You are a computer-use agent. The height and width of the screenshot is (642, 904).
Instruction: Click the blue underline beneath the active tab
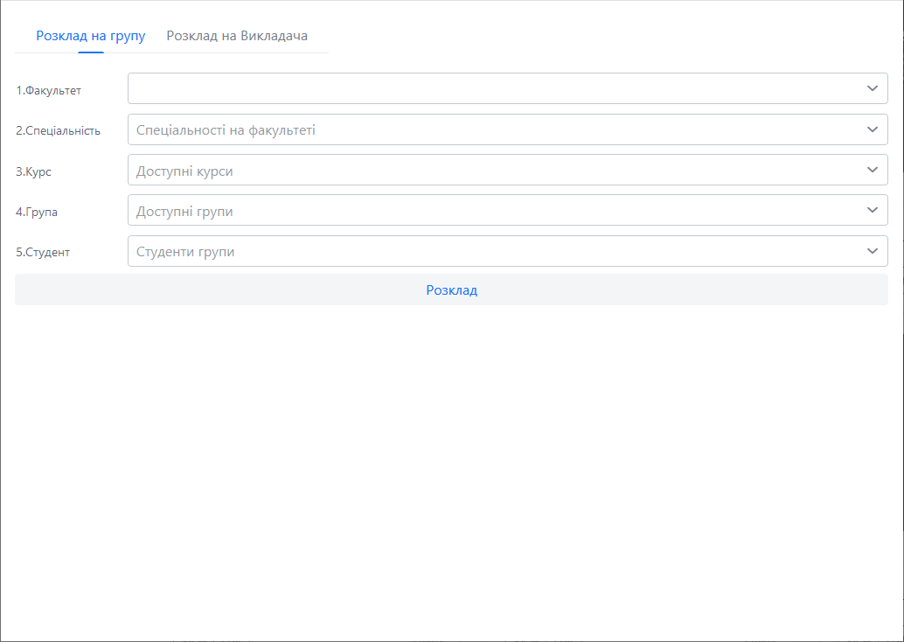90,52
